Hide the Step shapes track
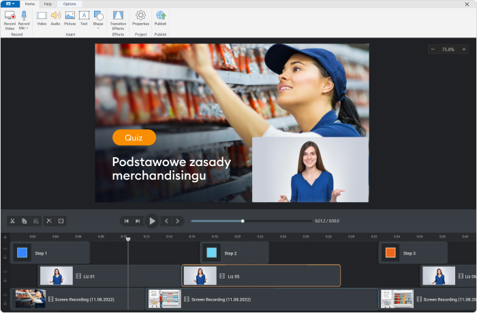The height and width of the screenshot is (313, 477). 5,249
